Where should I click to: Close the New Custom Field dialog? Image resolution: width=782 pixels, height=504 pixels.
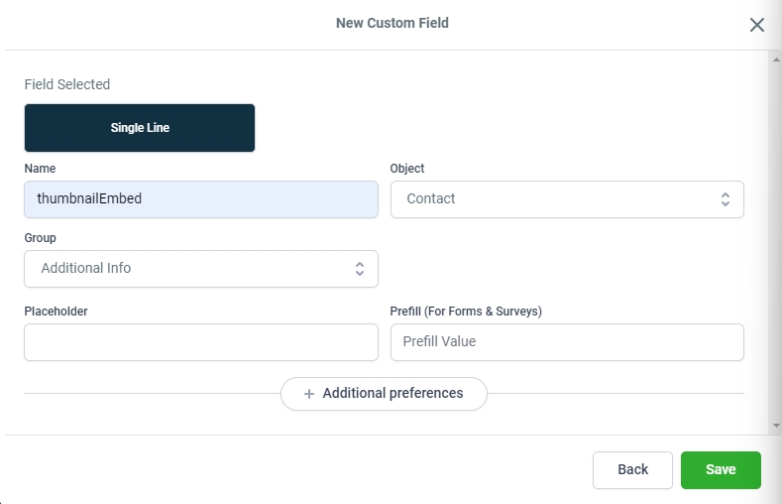click(x=756, y=25)
